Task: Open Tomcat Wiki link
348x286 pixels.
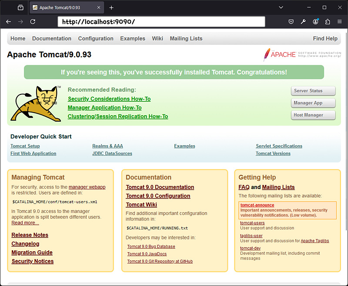Action: click(x=141, y=205)
